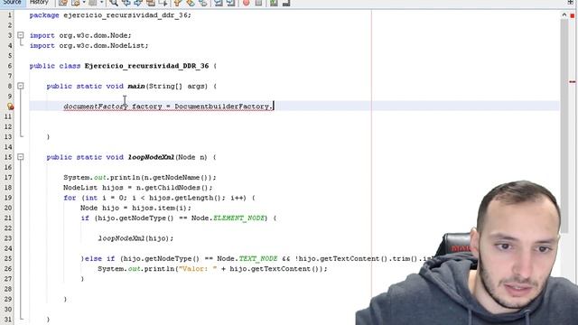Image resolution: width=578 pixels, height=325 pixels.
Task: Click the green 'TEXT_NODE' constant
Action: coord(257,259)
